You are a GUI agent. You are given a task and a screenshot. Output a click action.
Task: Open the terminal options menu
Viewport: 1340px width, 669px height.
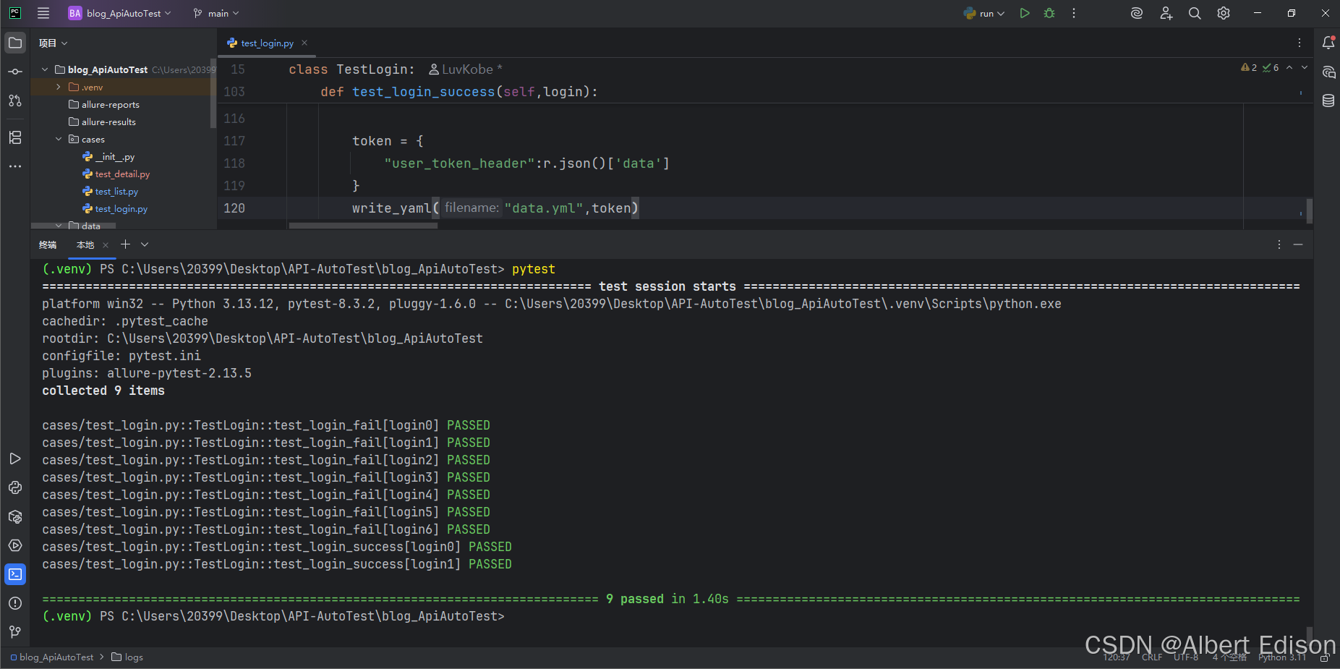pos(1279,244)
